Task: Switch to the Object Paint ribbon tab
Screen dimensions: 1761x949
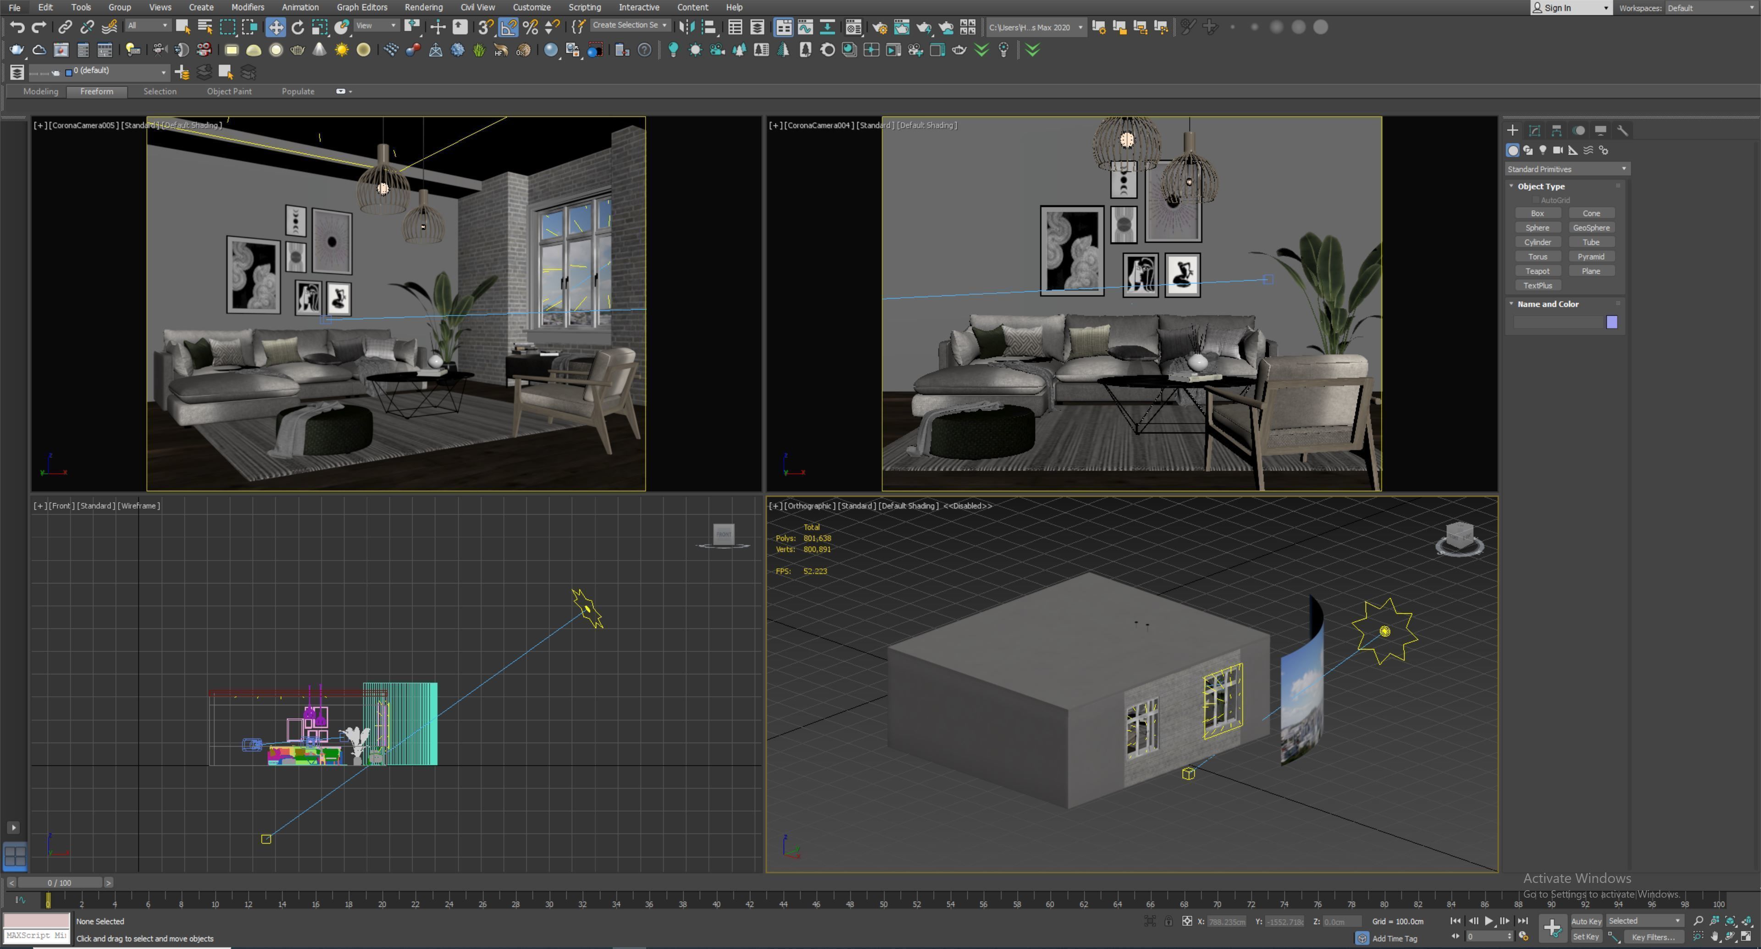Action: (x=229, y=92)
